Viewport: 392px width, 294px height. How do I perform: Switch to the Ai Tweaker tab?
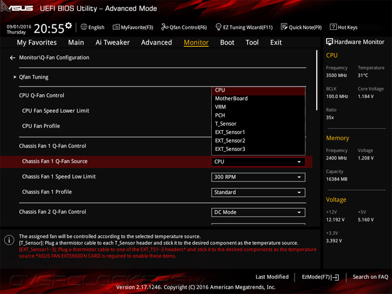(113, 42)
